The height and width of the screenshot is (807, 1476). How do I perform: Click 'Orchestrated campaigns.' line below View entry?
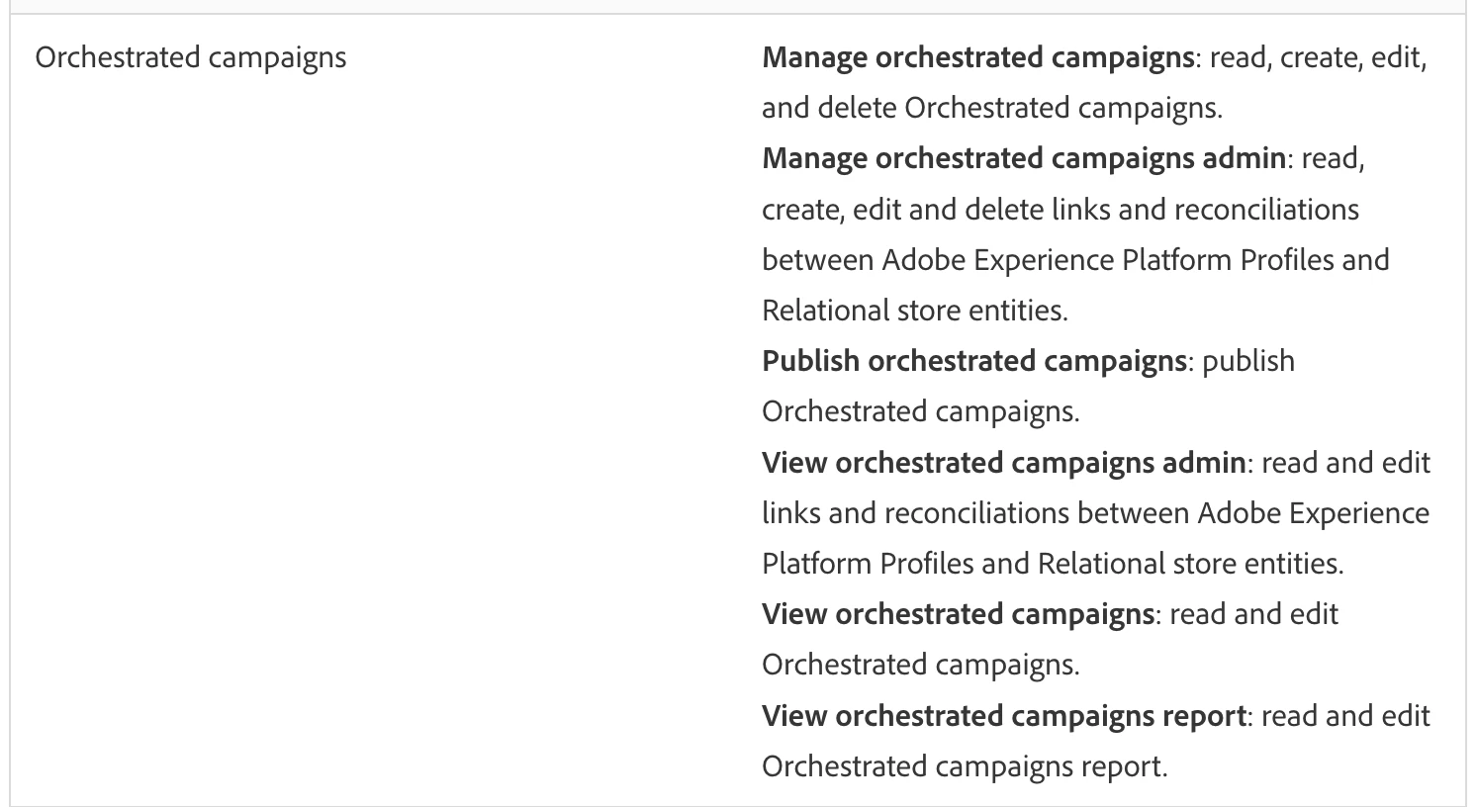pyautogui.click(x=920, y=665)
